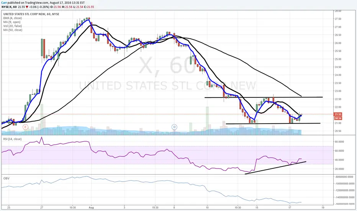
Task: Click the 27.50 price axis label
Action: tap(338, 19)
